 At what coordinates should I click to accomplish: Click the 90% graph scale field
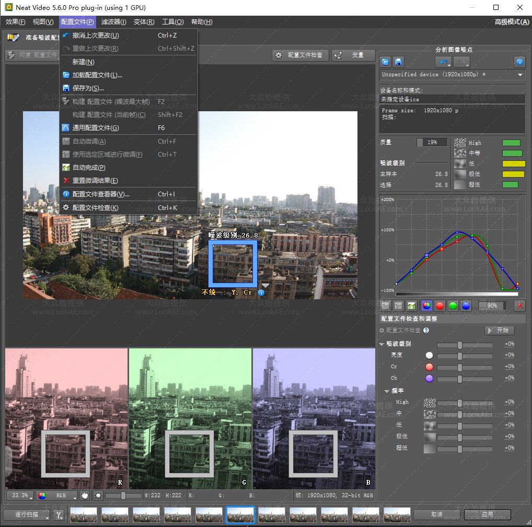pos(492,306)
